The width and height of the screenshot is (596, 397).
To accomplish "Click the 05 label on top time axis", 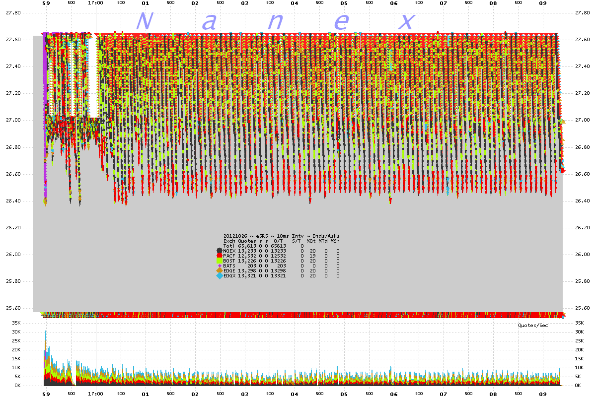I will 344,3.
